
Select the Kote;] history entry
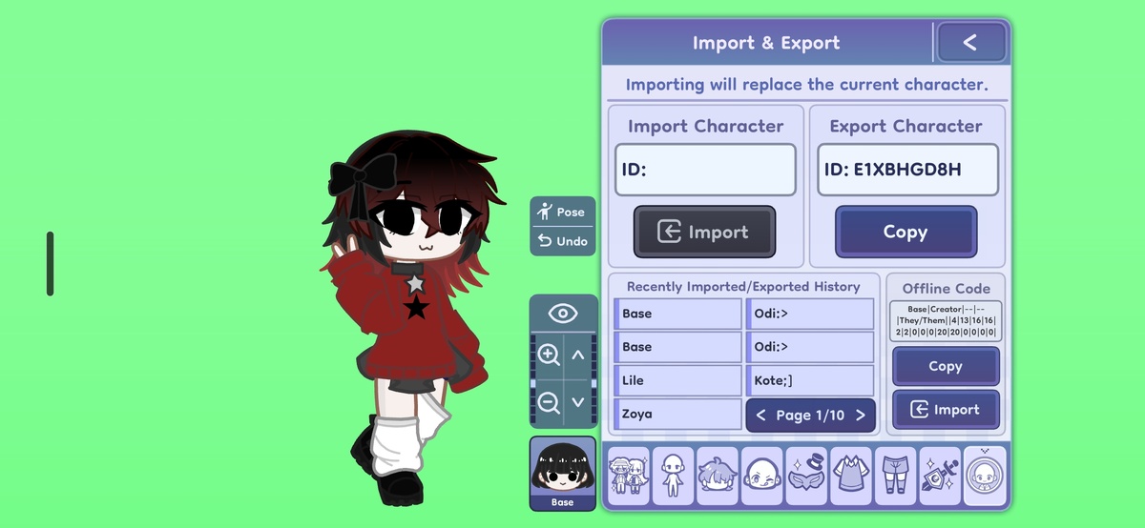[810, 380]
